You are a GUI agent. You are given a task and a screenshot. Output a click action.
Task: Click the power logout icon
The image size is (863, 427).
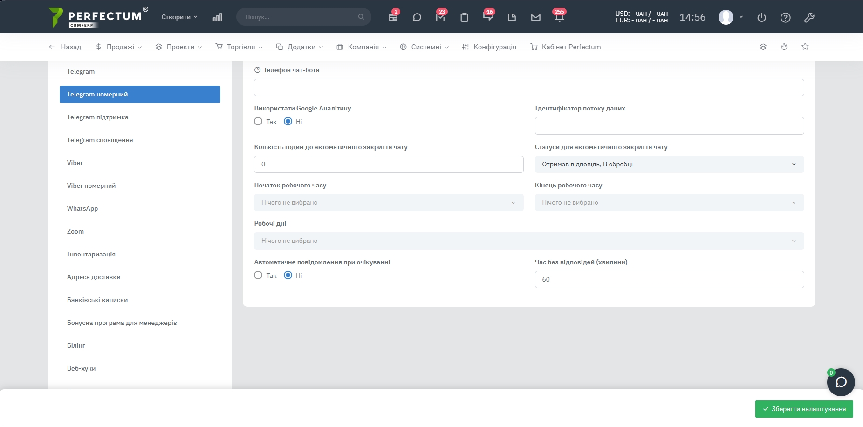click(761, 17)
